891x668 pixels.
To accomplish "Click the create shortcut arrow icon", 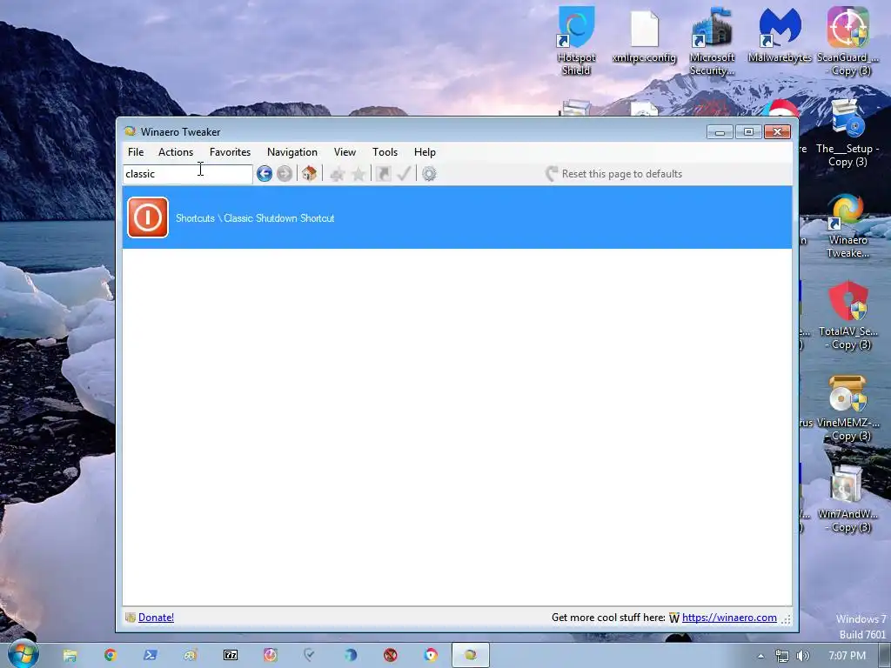I will (x=383, y=173).
